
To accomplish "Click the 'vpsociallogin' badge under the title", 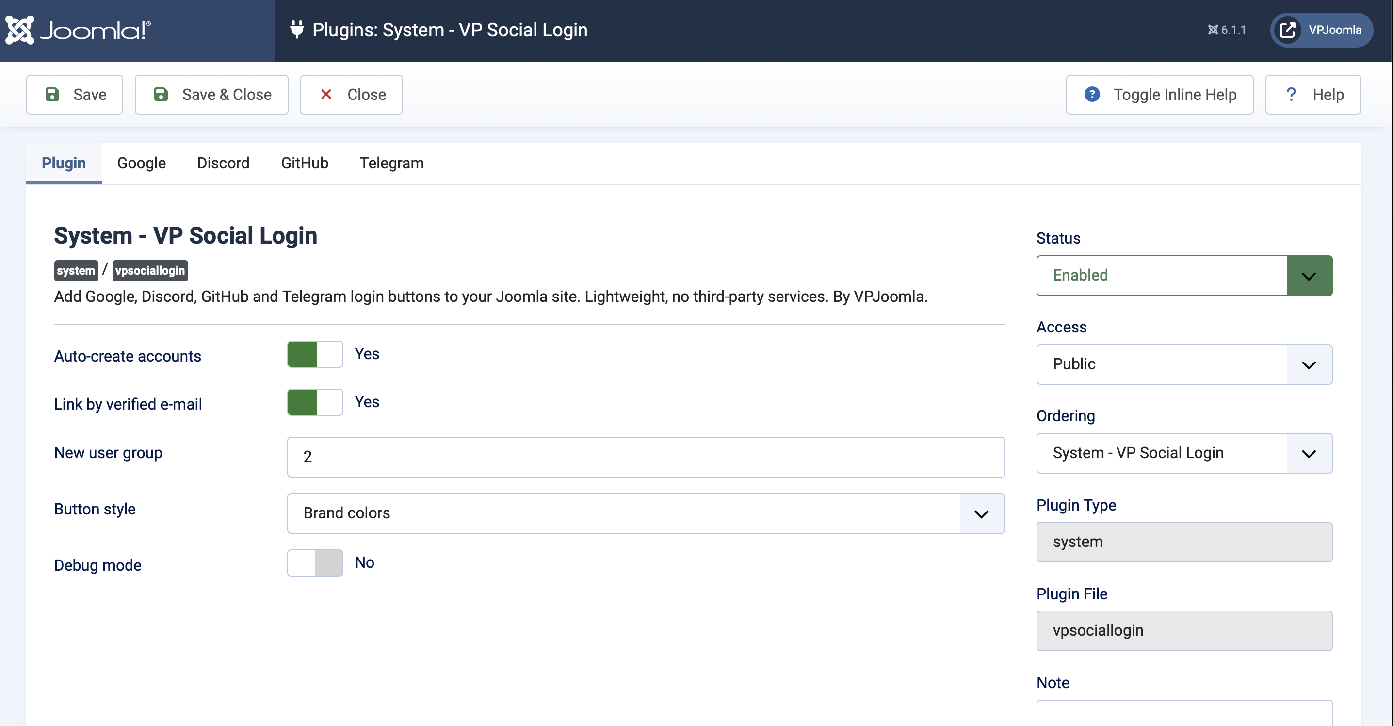I will [150, 270].
